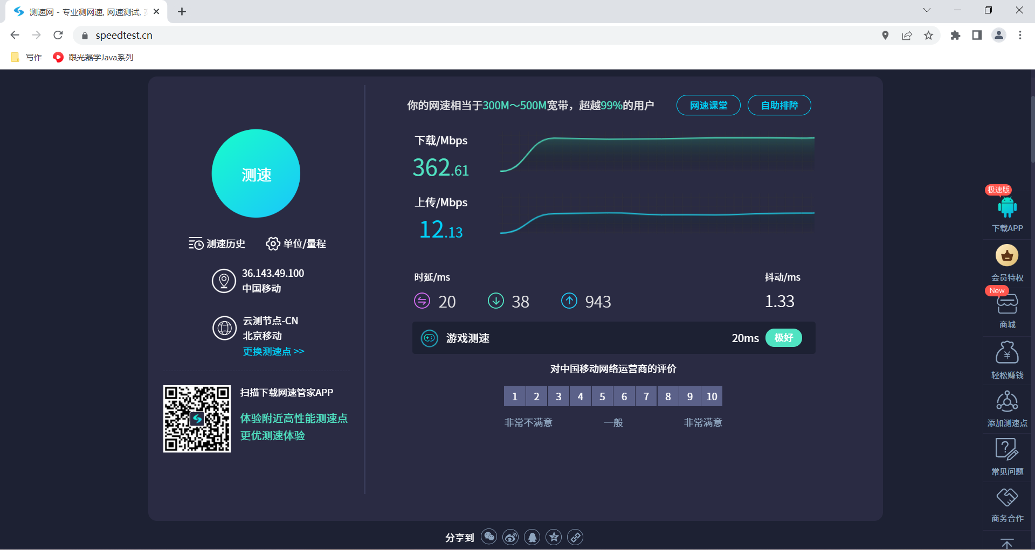The height and width of the screenshot is (550, 1035).
Task: Open the 跟光磊学Java系列 bookmark
Action: tap(93, 57)
